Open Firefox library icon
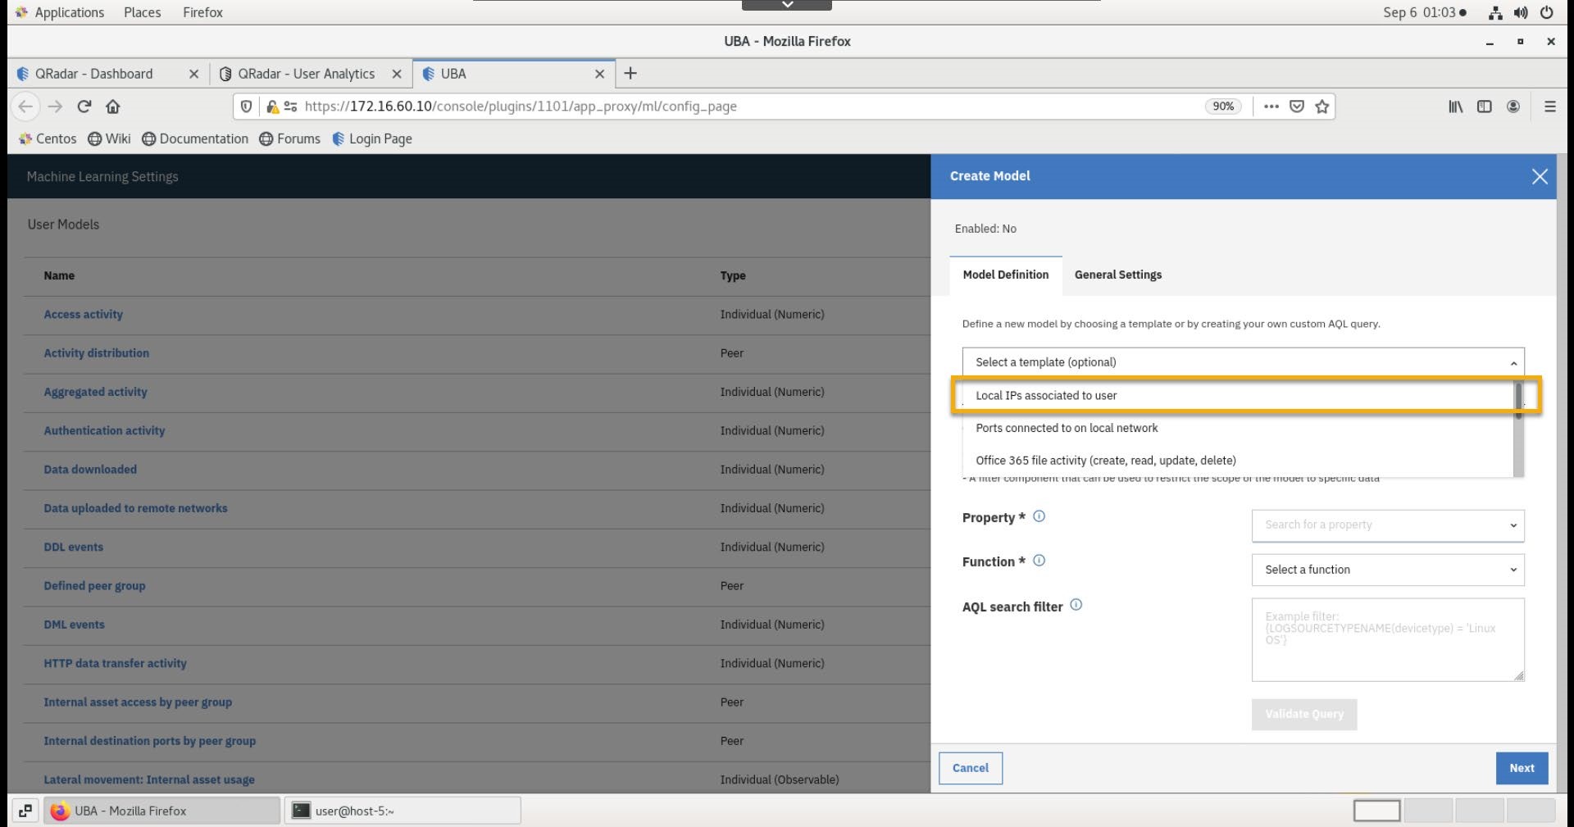The height and width of the screenshot is (827, 1574). tap(1455, 107)
